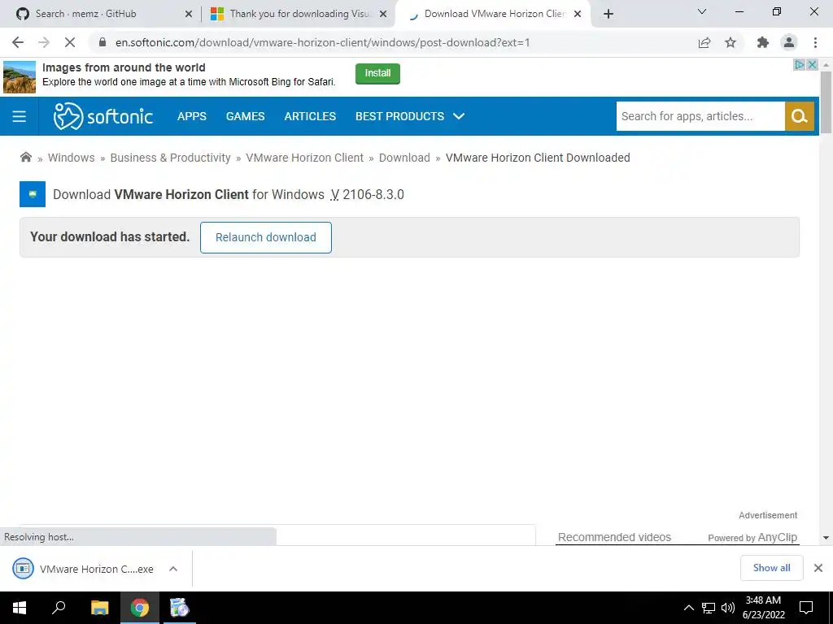Viewport: 833px width, 624px height.
Task: Click the ad landscape thumbnail image
Action: click(x=20, y=77)
